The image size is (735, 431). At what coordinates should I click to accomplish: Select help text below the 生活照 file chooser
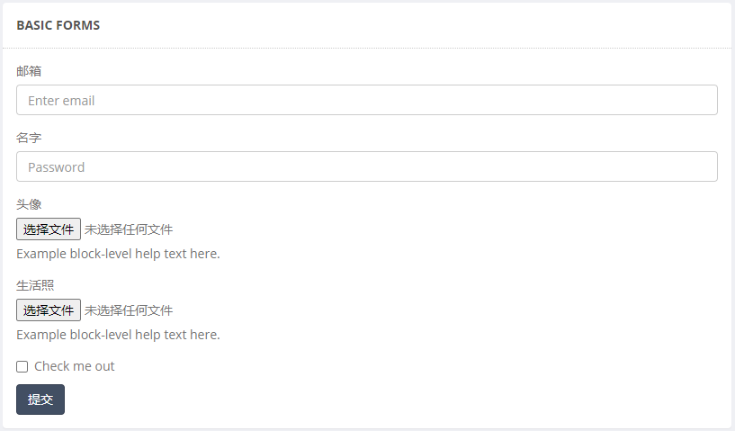point(118,335)
